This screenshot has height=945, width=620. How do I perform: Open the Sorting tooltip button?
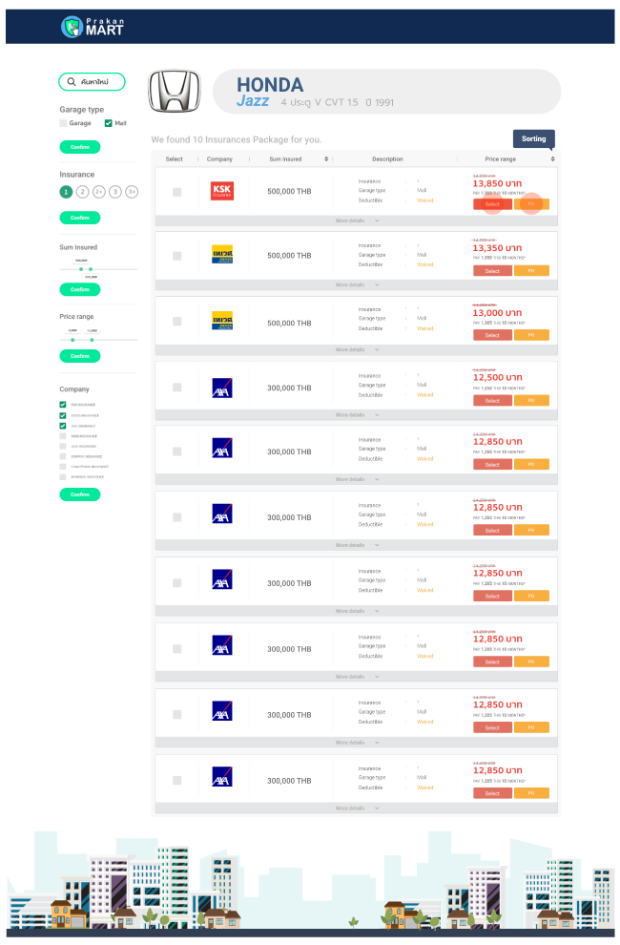pyautogui.click(x=533, y=138)
